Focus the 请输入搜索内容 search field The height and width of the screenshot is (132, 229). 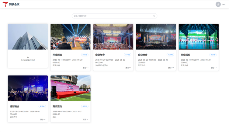click(x=114, y=16)
